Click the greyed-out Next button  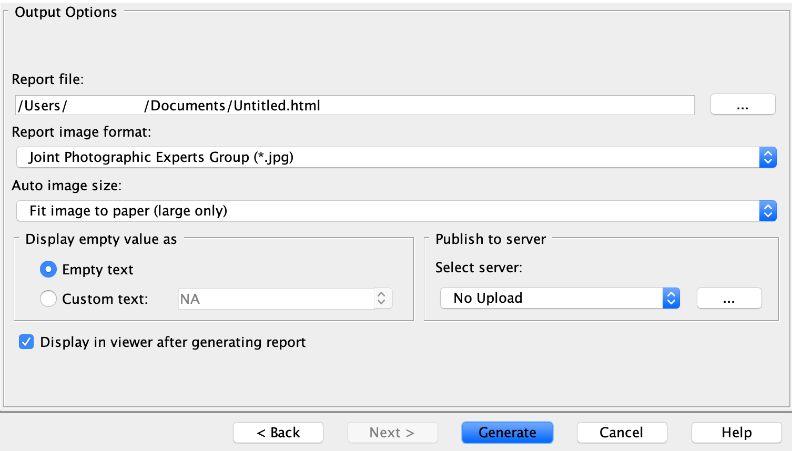tap(392, 433)
